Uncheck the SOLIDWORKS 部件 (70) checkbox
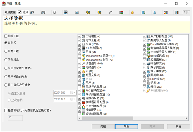 (79, 60)
